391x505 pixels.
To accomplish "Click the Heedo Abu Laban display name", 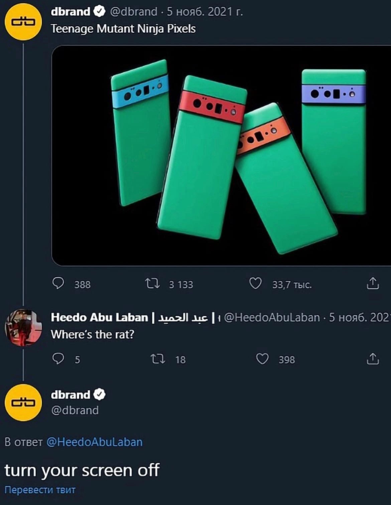I will click(99, 317).
